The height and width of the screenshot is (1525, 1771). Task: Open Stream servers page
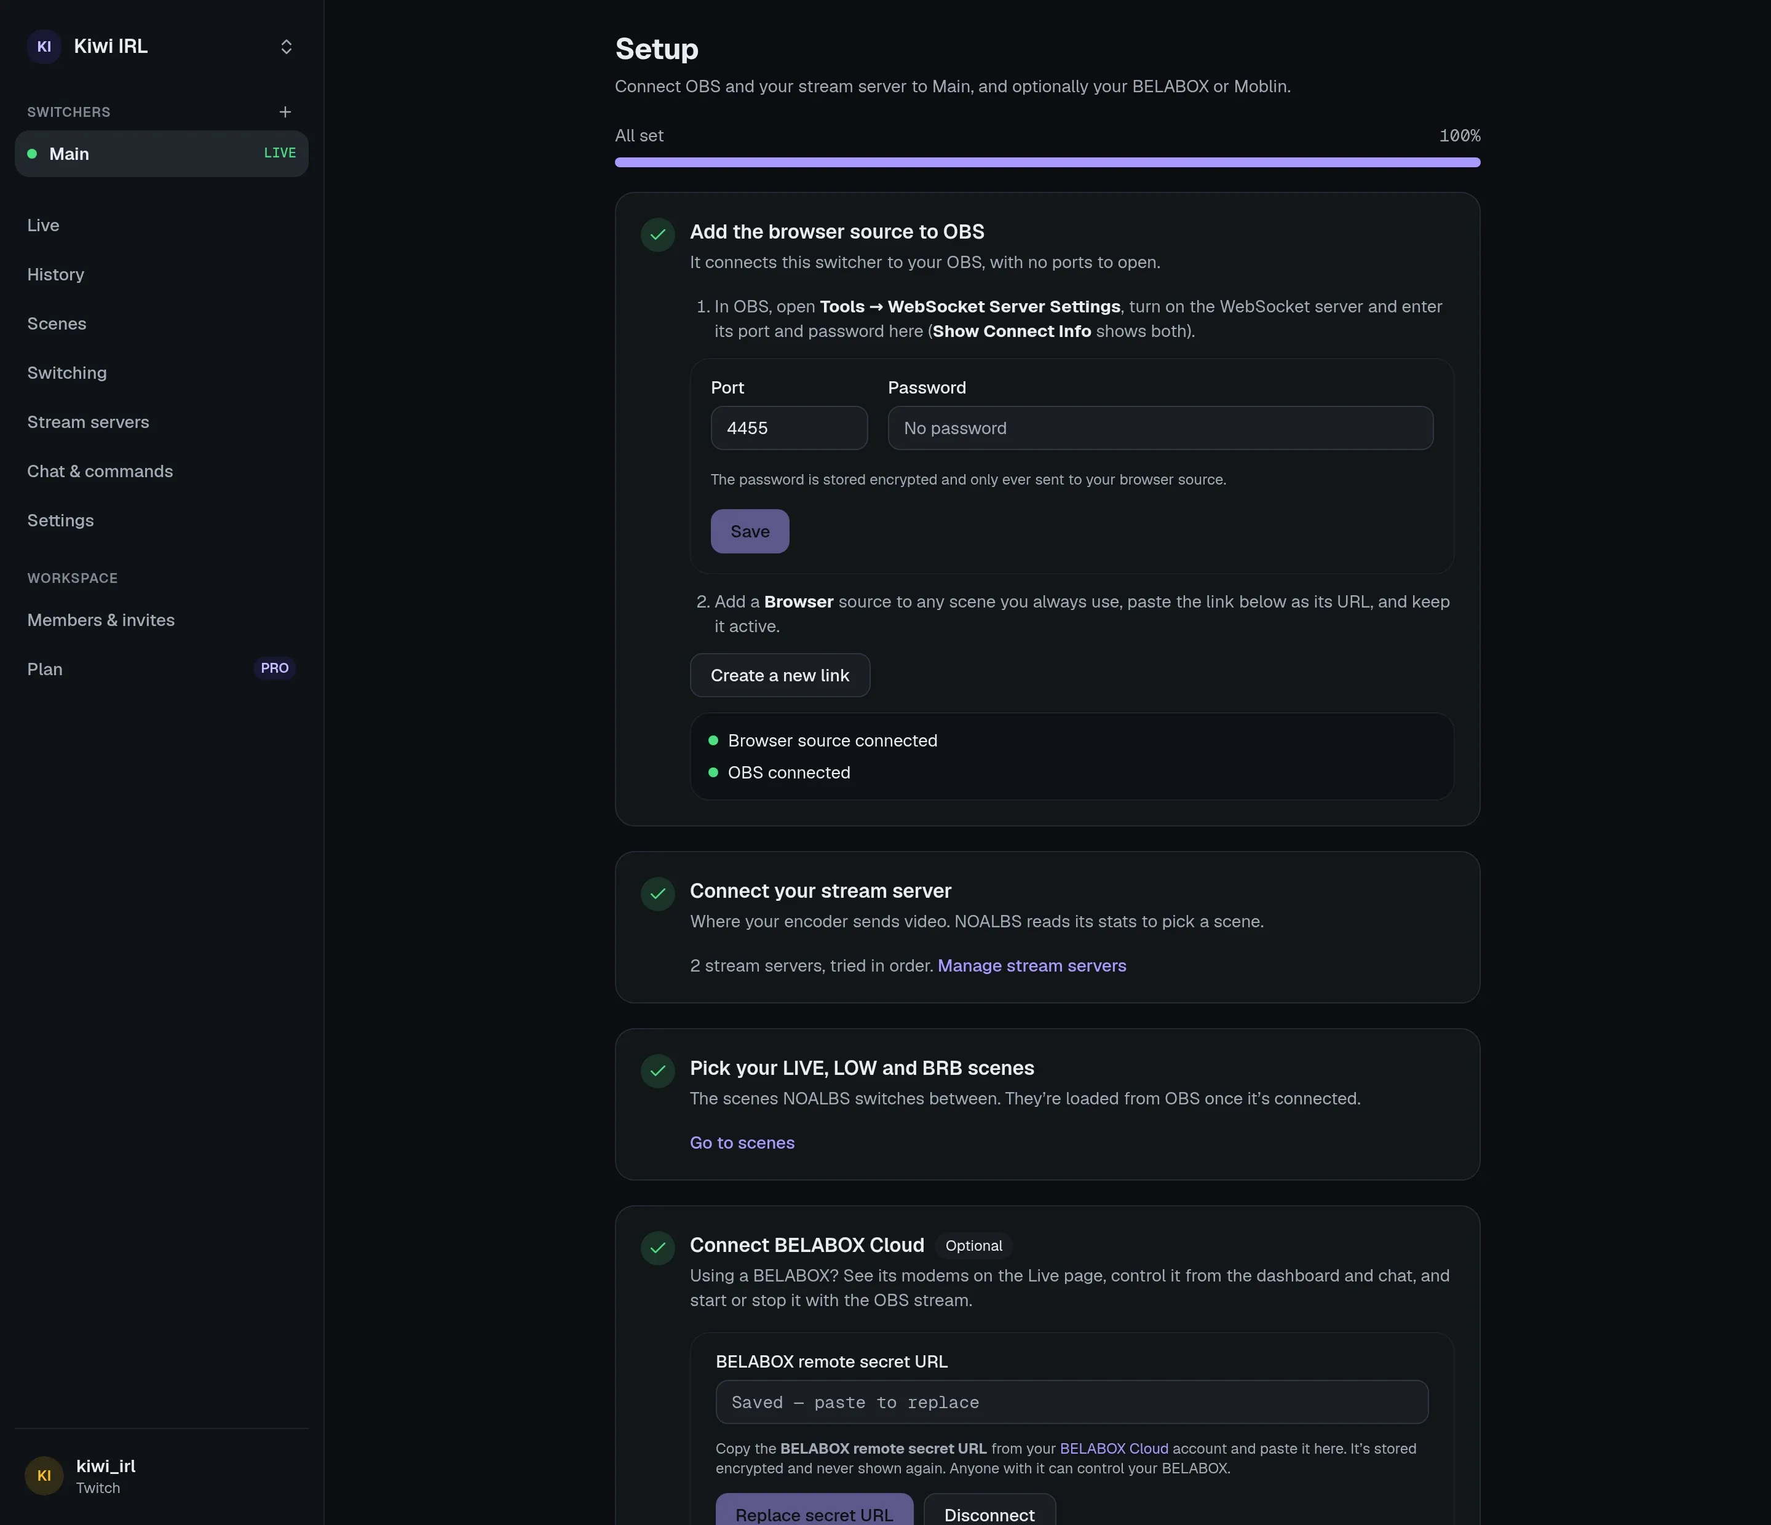click(x=88, y=422)
